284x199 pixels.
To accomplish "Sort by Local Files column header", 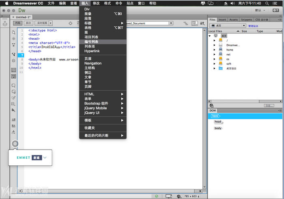I will click(224, 31).
